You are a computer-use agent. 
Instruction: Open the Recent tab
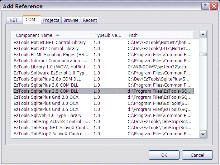(90, 20)
